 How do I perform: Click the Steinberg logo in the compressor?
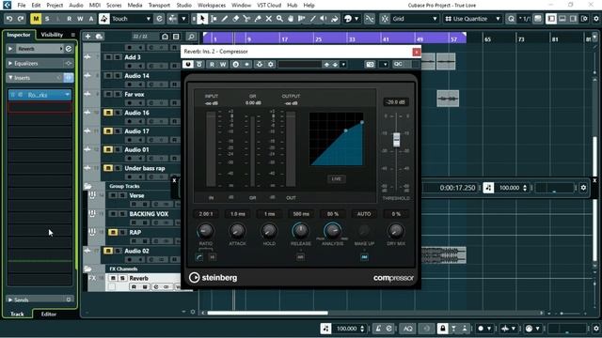(214, 278)
